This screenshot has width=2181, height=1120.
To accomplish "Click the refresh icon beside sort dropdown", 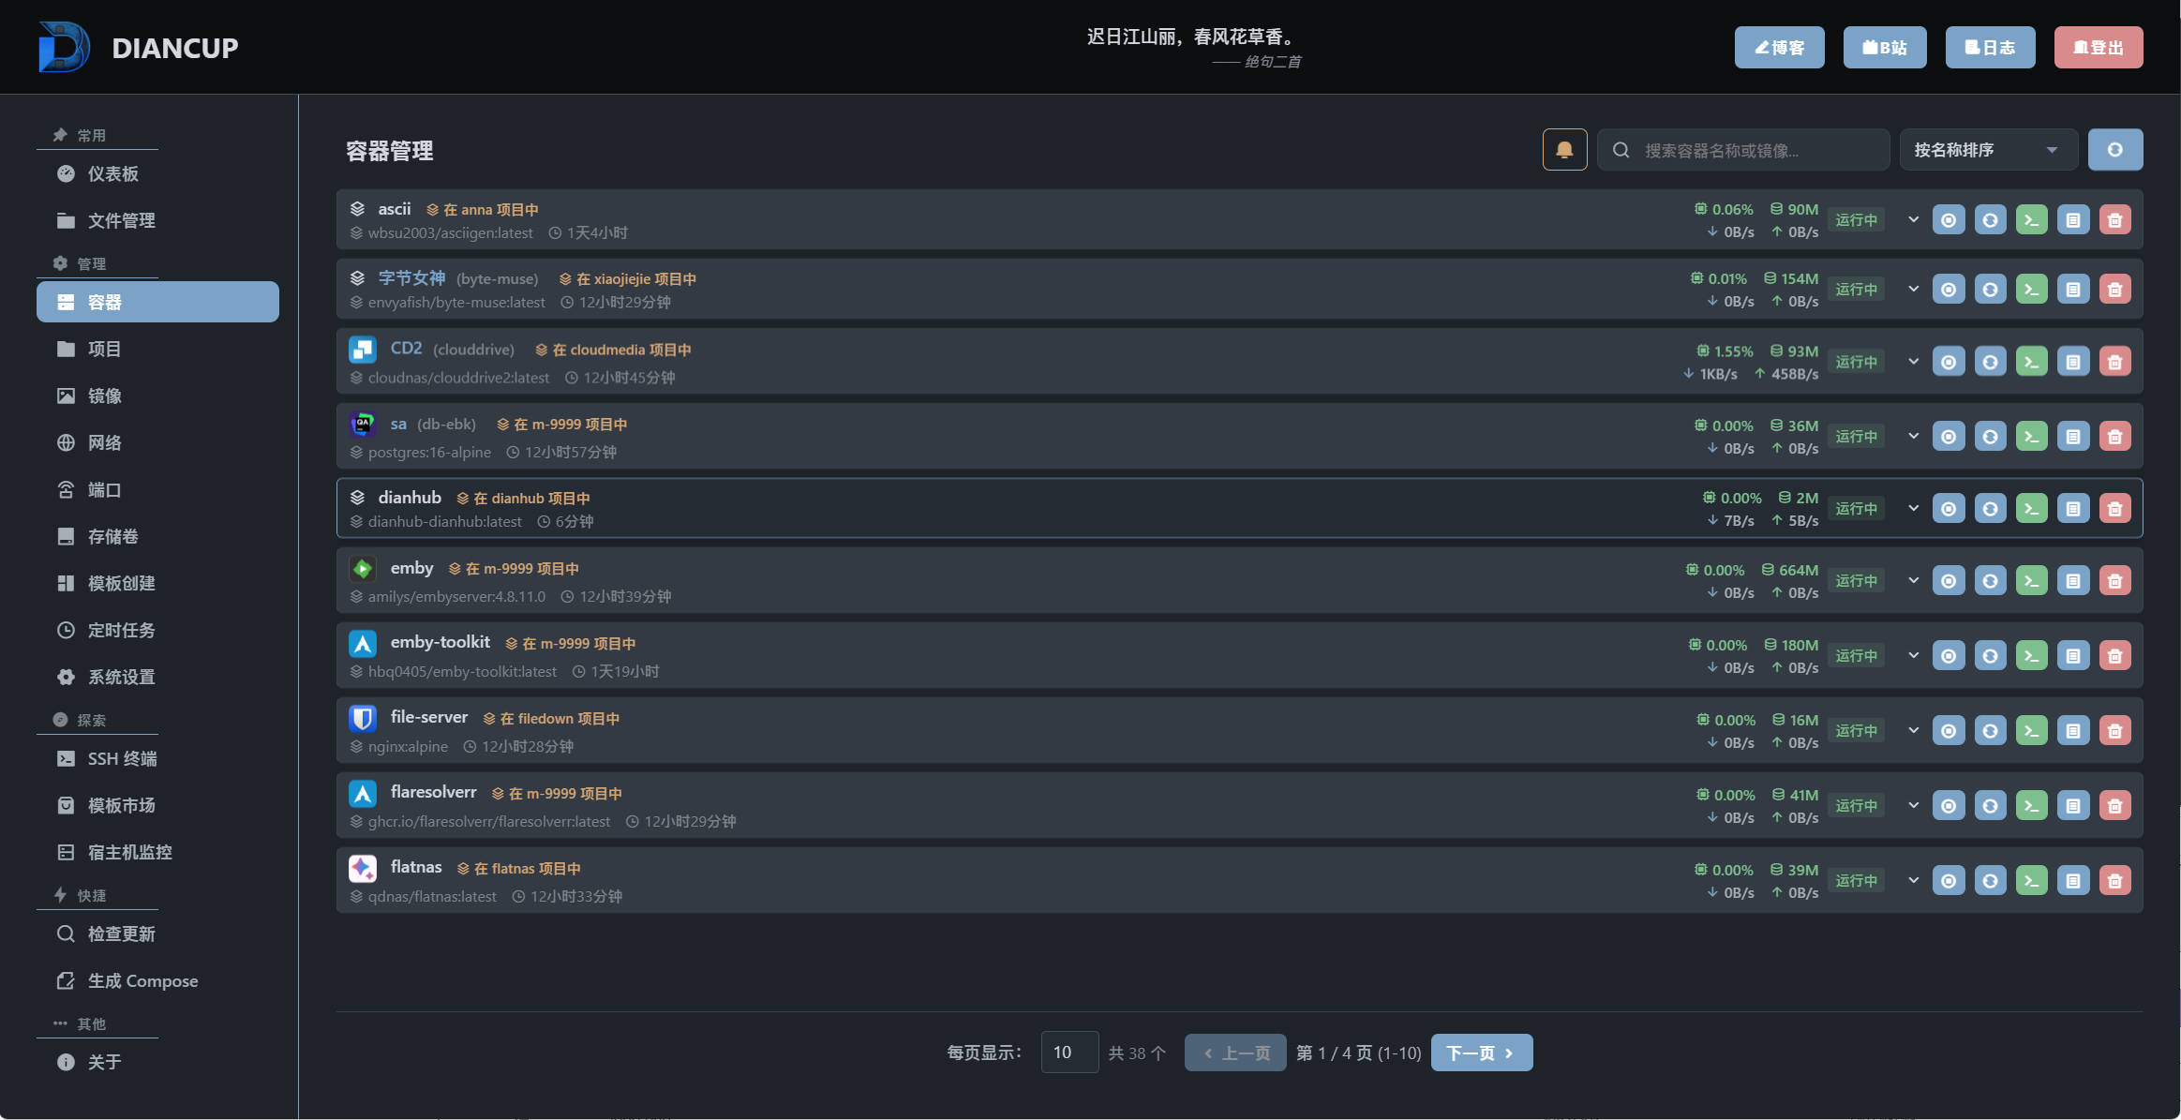I will [x=2114, y=150].
